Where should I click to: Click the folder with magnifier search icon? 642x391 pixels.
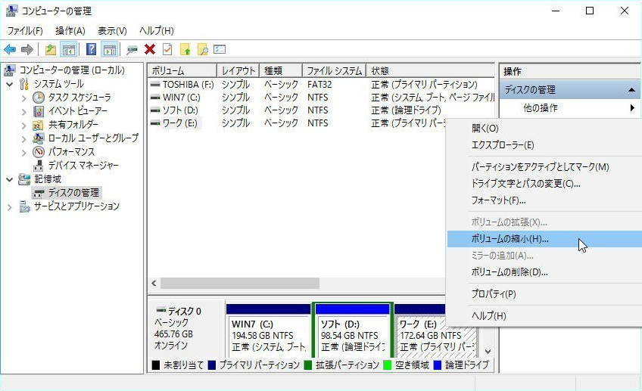pos(203,50)
